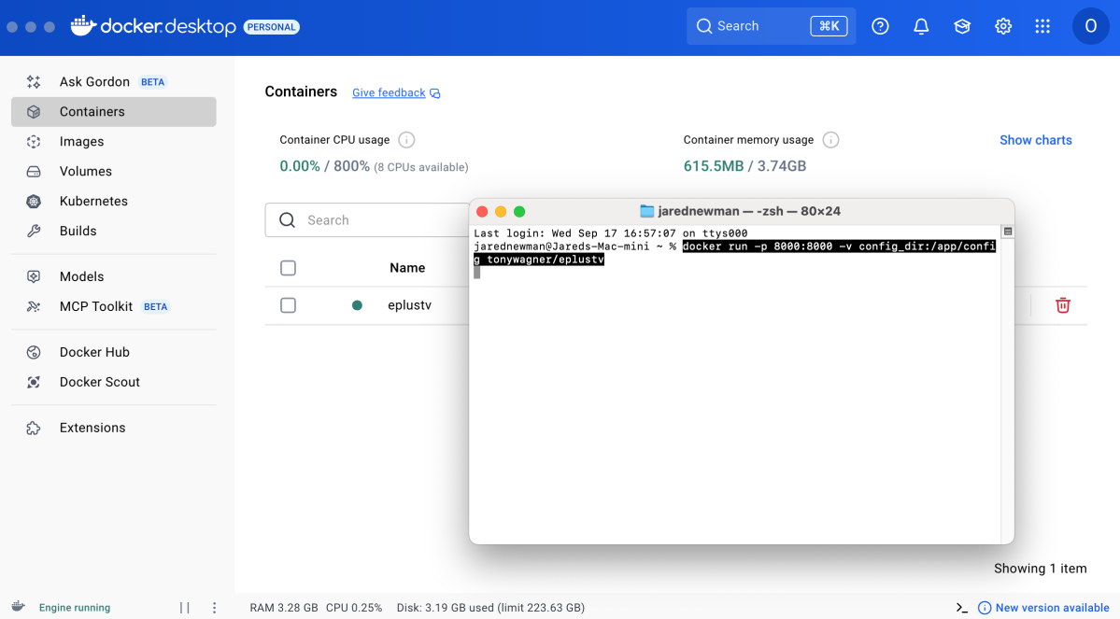
Task: Click the Containers cube icon in sidebar
Action: point(34,111)
